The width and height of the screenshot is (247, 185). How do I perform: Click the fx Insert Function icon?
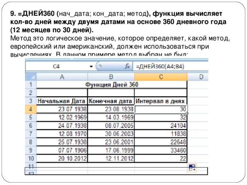click(x=127, y=66)
